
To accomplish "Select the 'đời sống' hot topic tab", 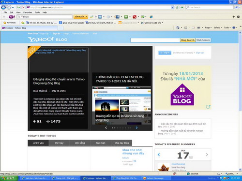I will (x=80, y=143).
